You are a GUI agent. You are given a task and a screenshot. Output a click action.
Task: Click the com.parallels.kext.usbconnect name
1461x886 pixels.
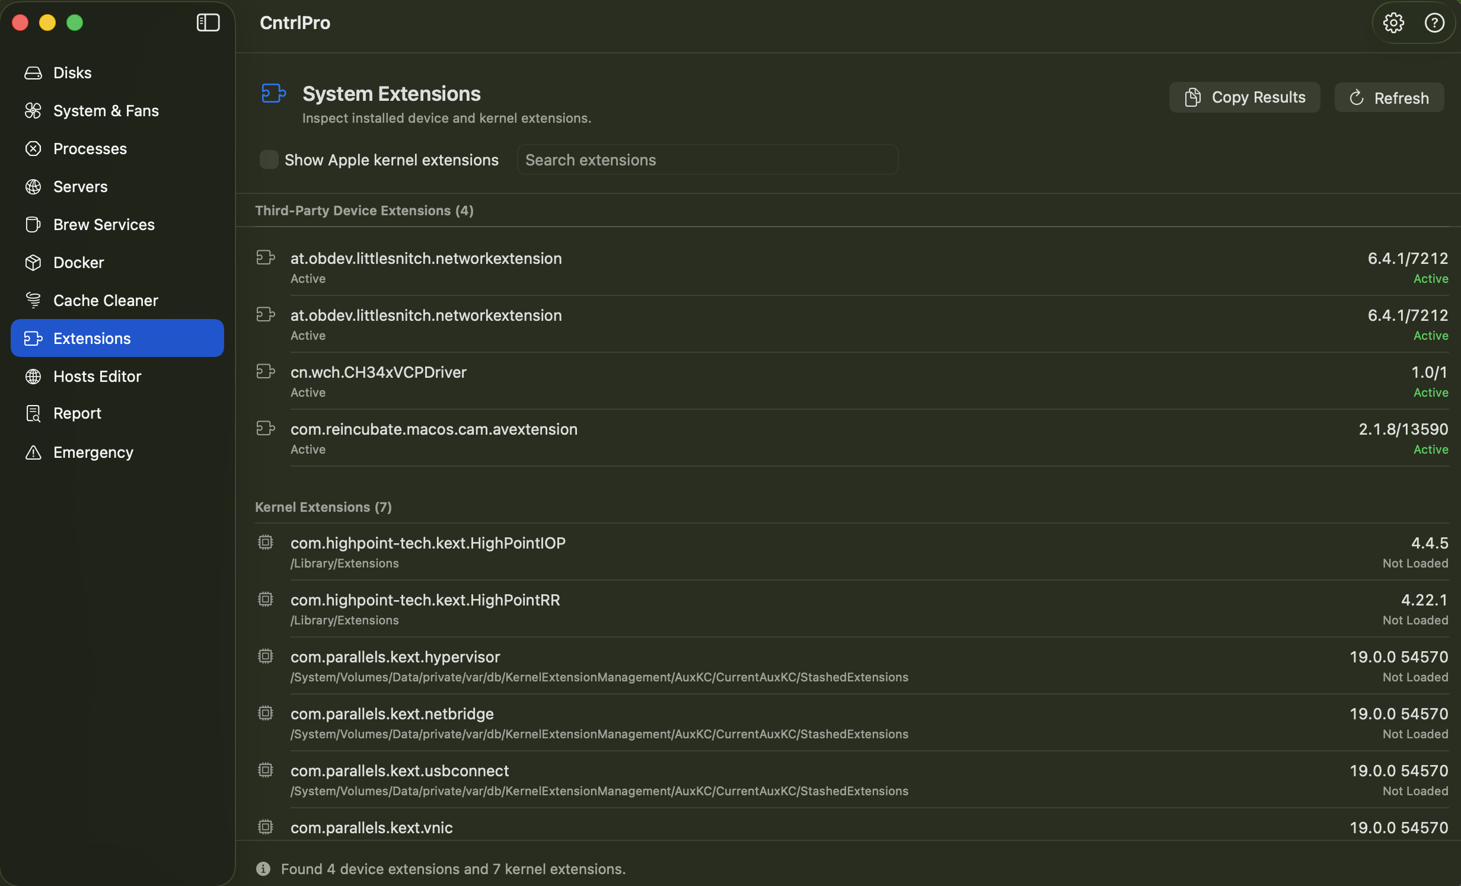pos(400,771)
